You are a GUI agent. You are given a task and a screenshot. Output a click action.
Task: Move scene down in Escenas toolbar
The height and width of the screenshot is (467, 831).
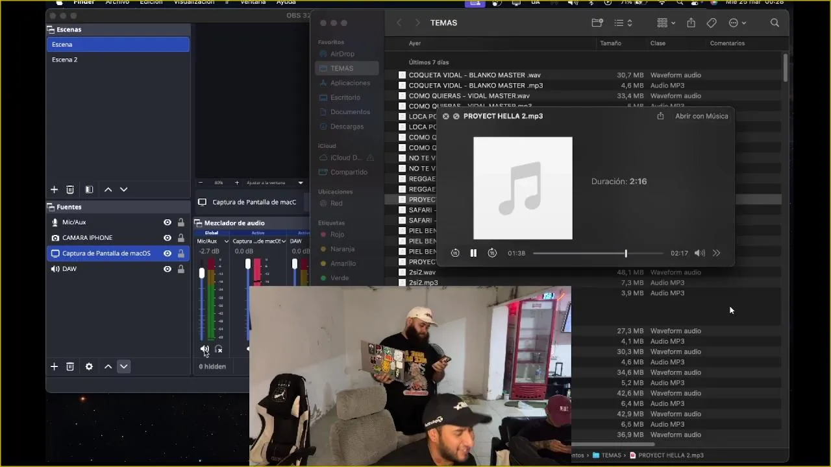pos(123,189)
